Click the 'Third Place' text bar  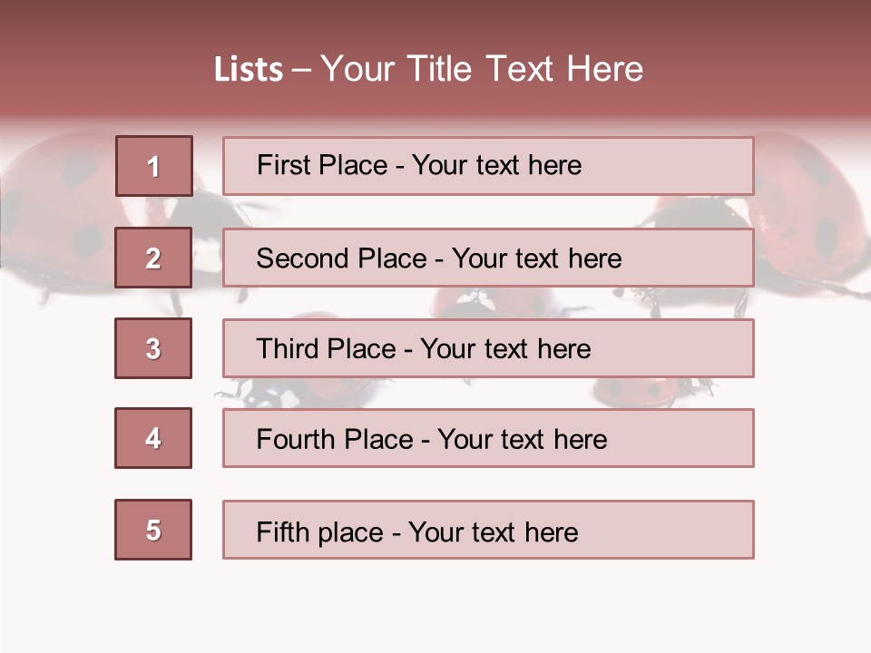[x=488, y=348]
